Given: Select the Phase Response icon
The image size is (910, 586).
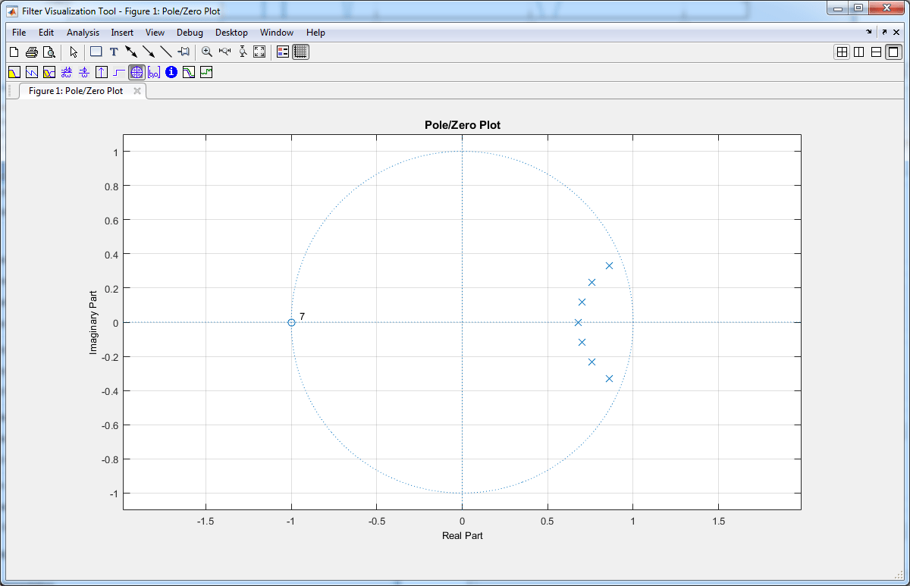Looking at the screenshot, I should point(31,73).
